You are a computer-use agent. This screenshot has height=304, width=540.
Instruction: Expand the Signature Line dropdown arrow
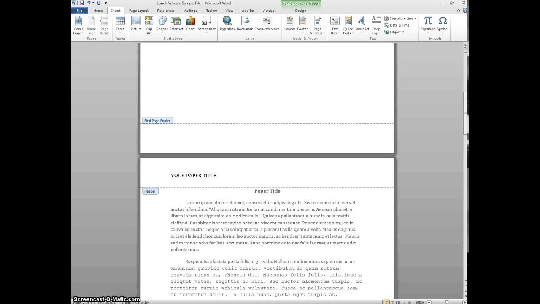[x=415, y=19]
